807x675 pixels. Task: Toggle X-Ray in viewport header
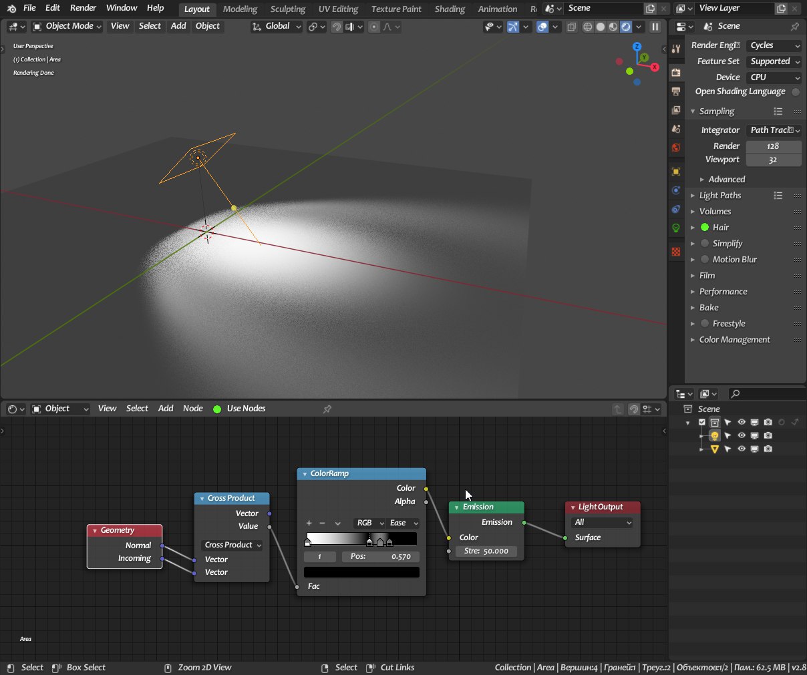[572, 27]
